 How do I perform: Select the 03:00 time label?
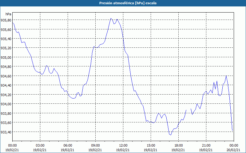coord(40,146)
